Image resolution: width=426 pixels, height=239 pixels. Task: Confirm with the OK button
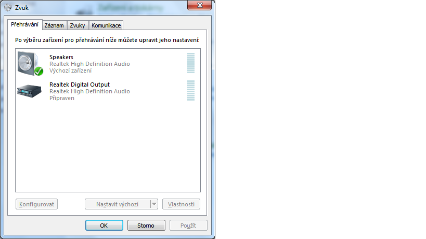(104, 225)
